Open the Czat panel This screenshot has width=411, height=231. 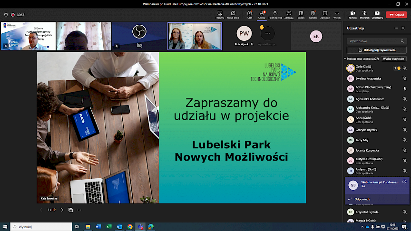[250, 15]
